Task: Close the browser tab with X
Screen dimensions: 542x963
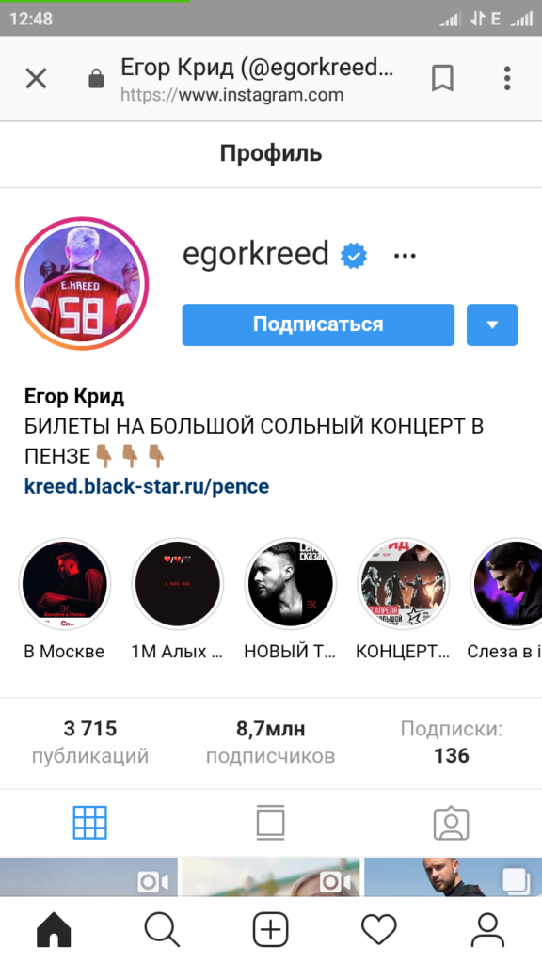Action: 37,79
